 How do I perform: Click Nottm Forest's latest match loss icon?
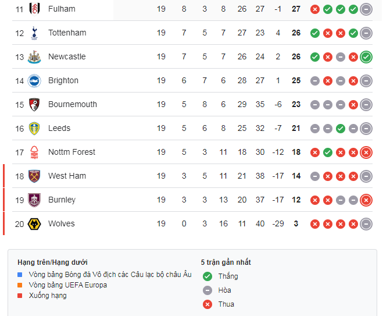tap(366, 152)
